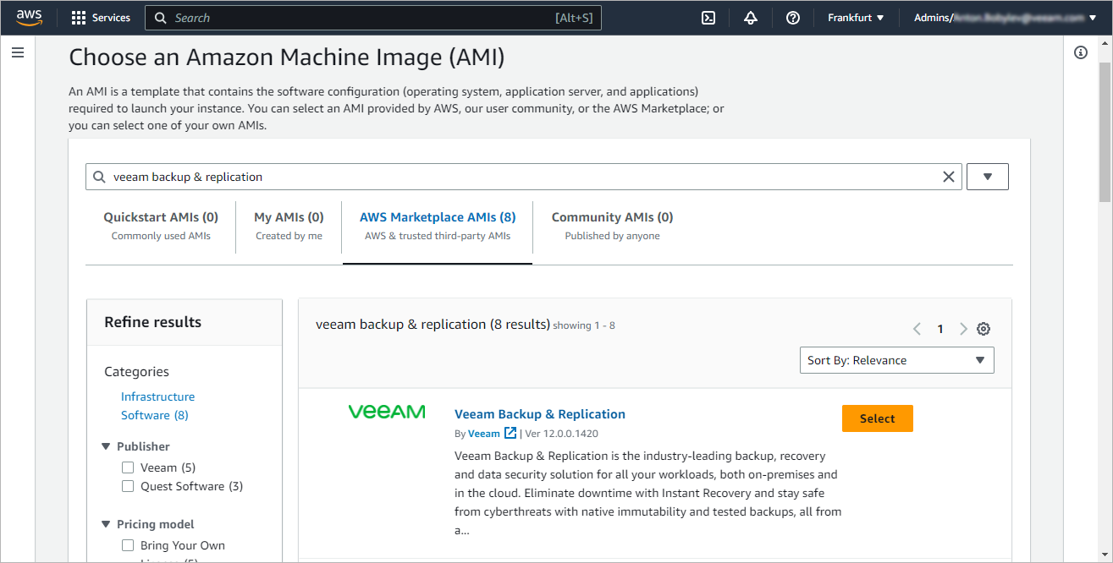Open Veeam publisher external link icon
The width and height of the screenshot is (1113, 563).
point(510,433)
